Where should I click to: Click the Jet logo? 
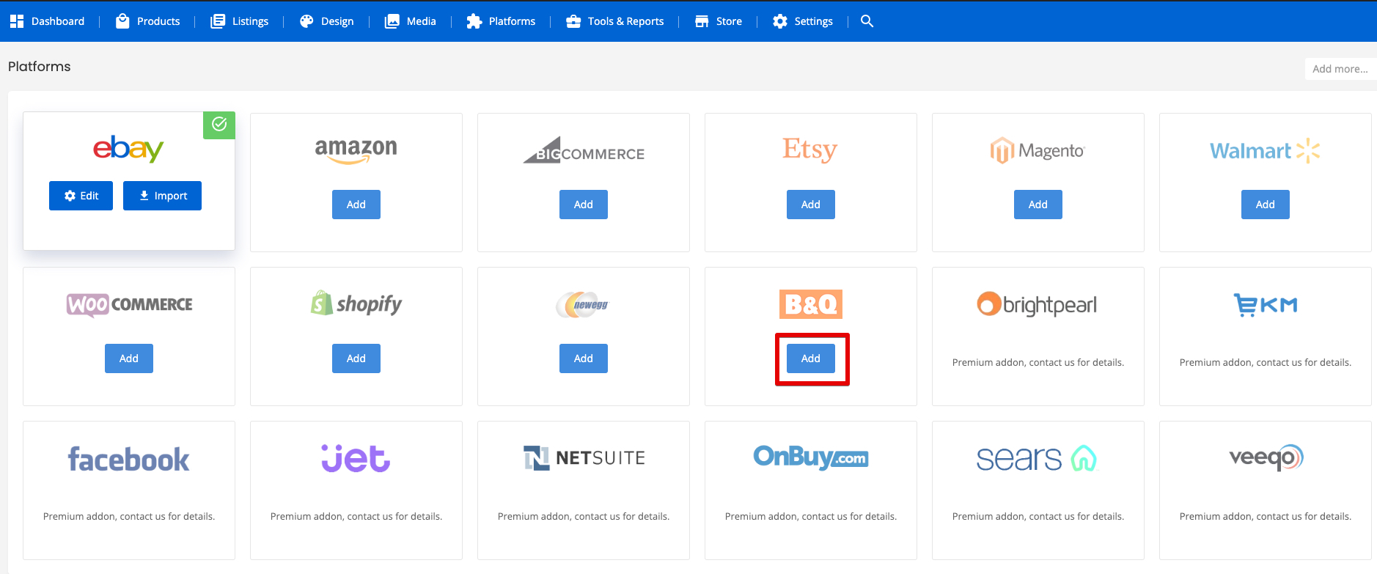click(x=356, y=458)
